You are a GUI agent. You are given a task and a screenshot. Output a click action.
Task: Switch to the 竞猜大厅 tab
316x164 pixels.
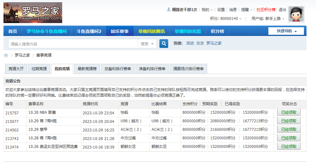[x=16, y=69]
